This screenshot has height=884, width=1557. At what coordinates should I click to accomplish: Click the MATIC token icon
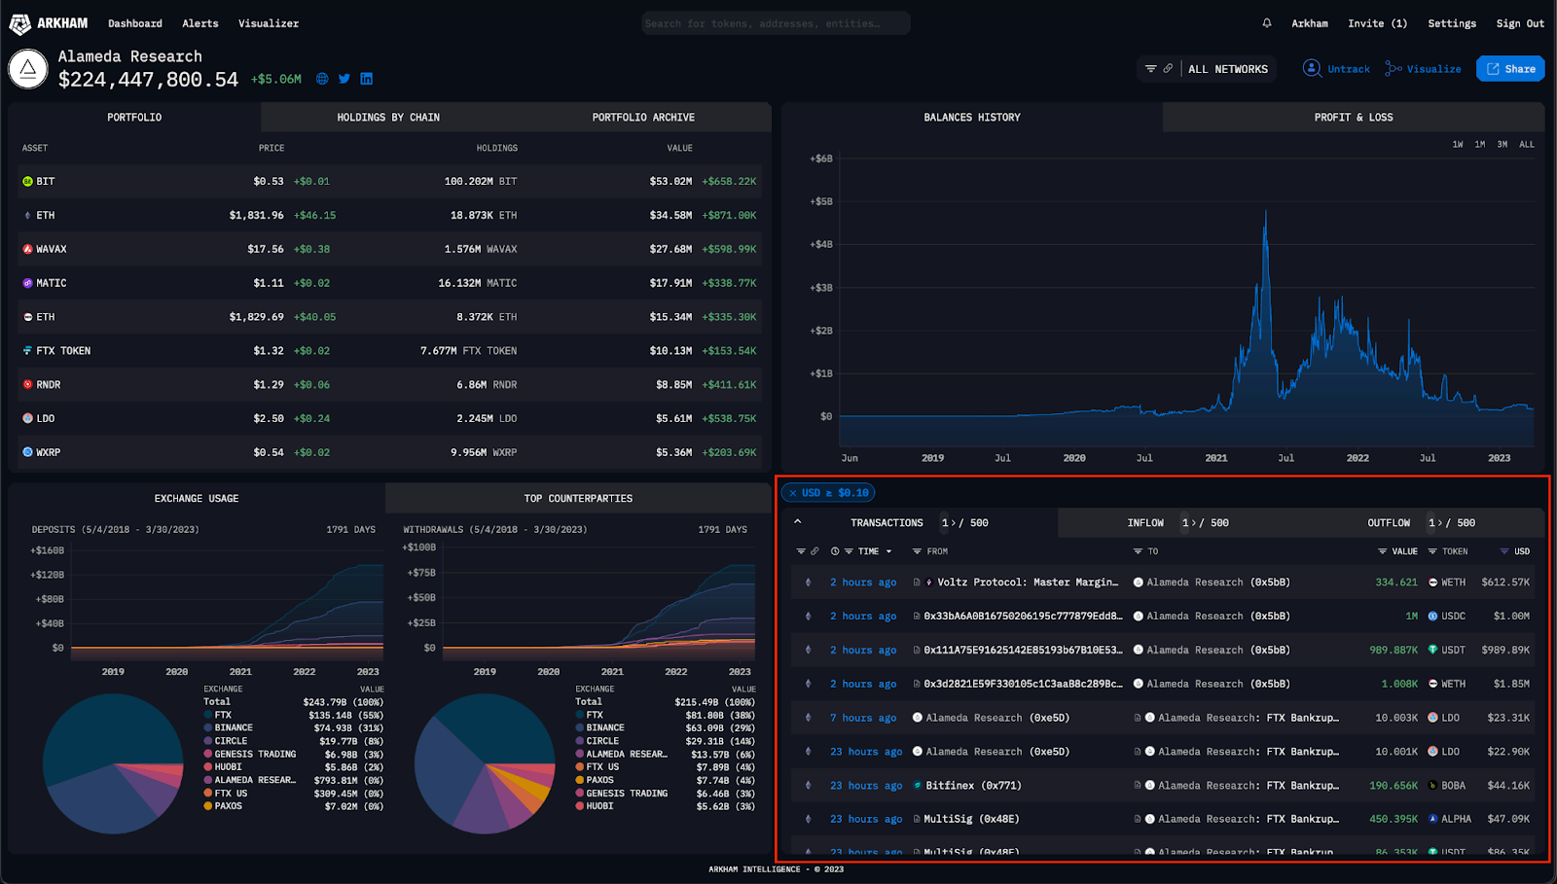click(27, 284)
